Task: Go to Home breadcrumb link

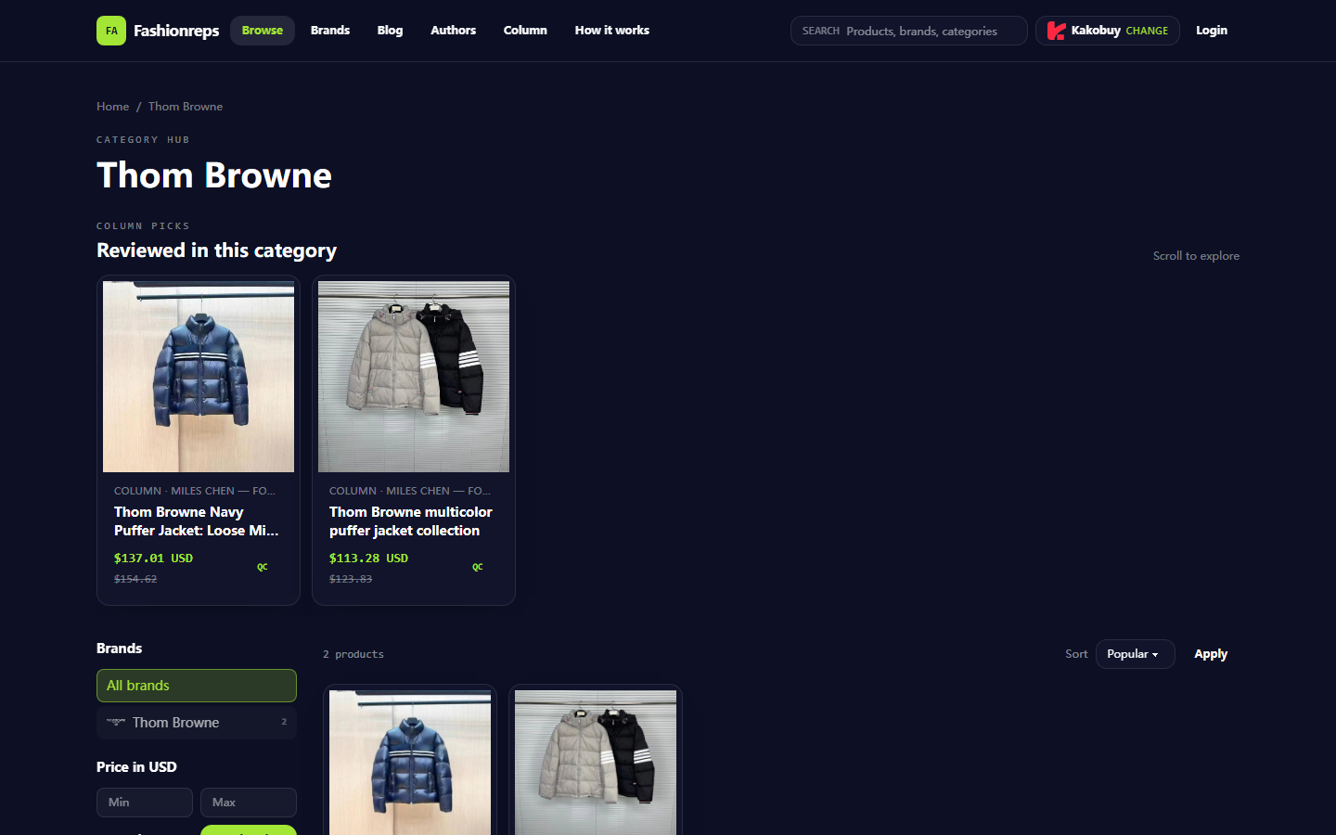Action: pyautogui.click(x=113, y=107)
